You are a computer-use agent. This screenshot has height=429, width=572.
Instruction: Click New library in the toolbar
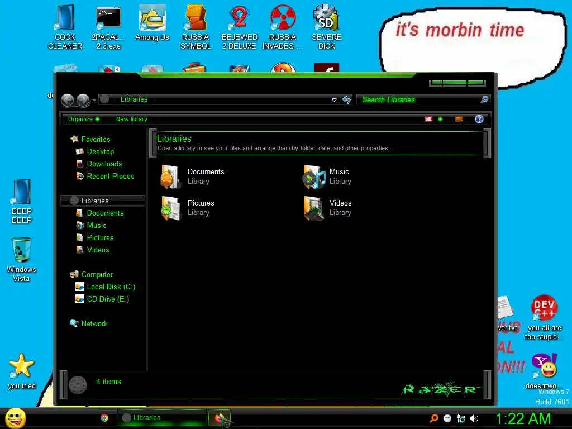pos(132,120)
